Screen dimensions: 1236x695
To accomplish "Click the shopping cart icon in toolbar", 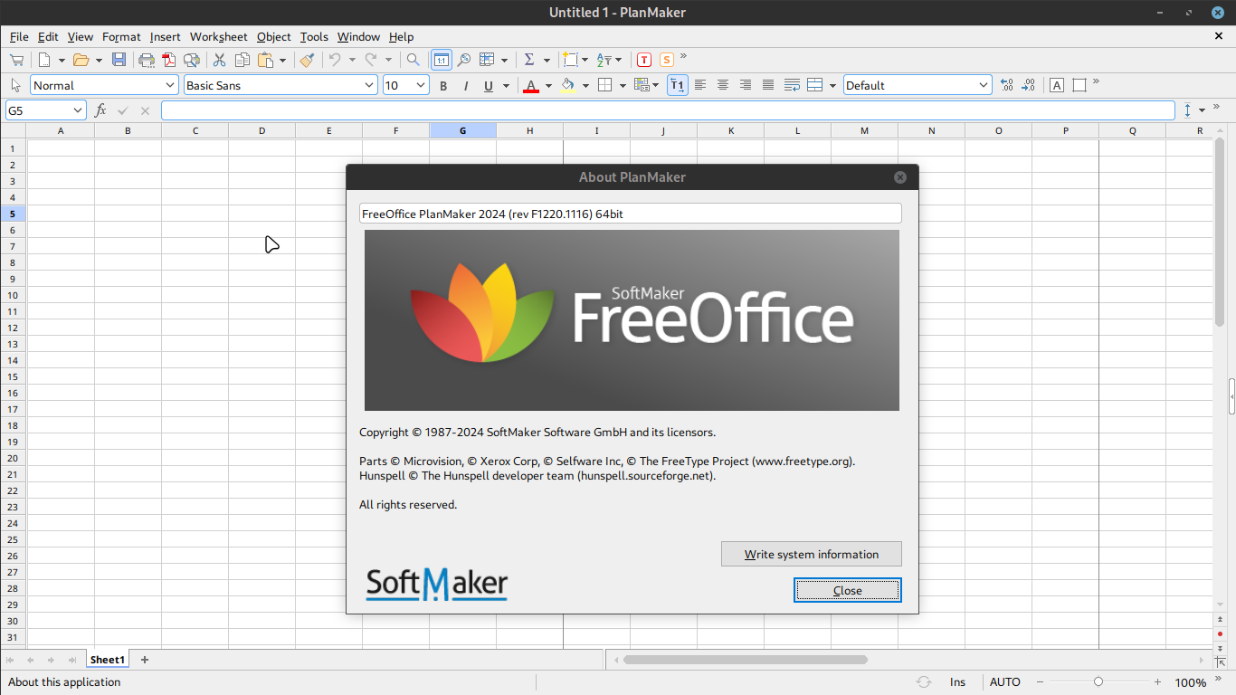I will [16, 60].
